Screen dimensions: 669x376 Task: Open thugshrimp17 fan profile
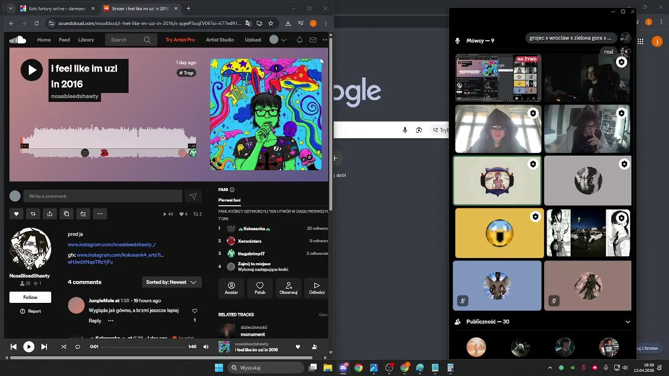(x=251, y=254)
